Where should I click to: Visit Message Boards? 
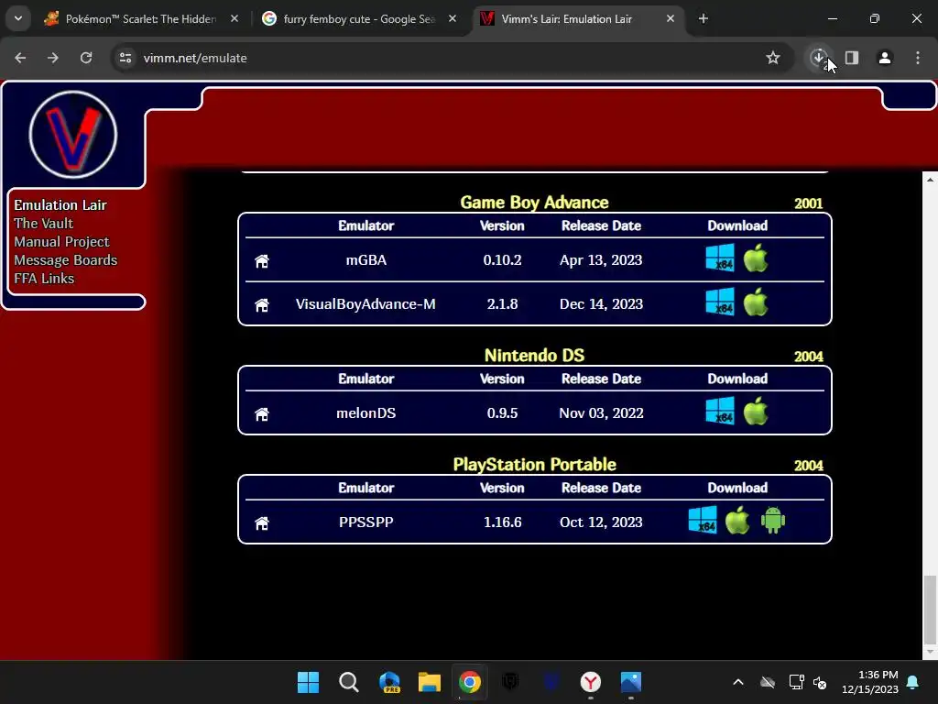click(65, 259)
